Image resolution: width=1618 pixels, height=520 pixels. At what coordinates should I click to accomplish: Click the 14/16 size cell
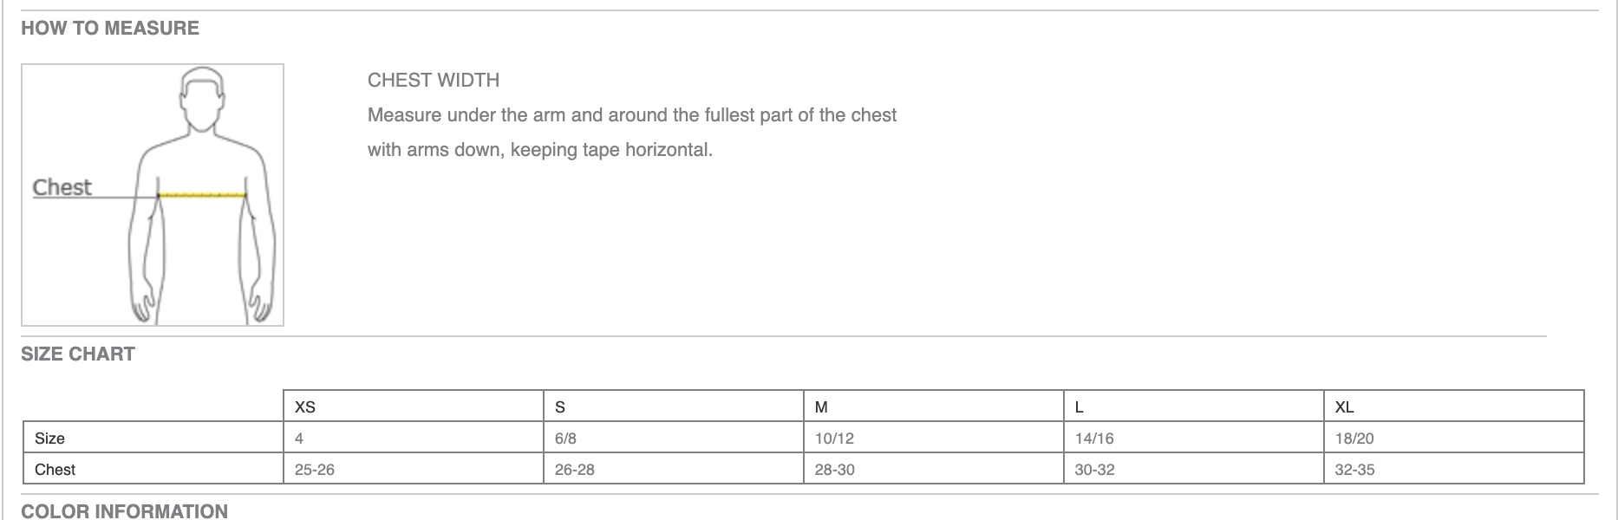coord(1094,439)
